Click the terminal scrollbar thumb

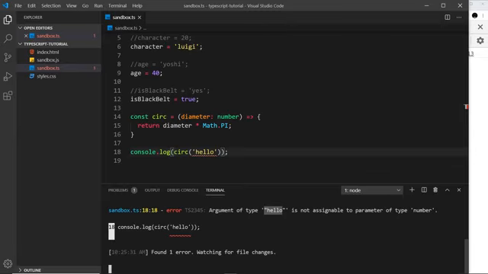pyautogui.click(x=466, y=255)
